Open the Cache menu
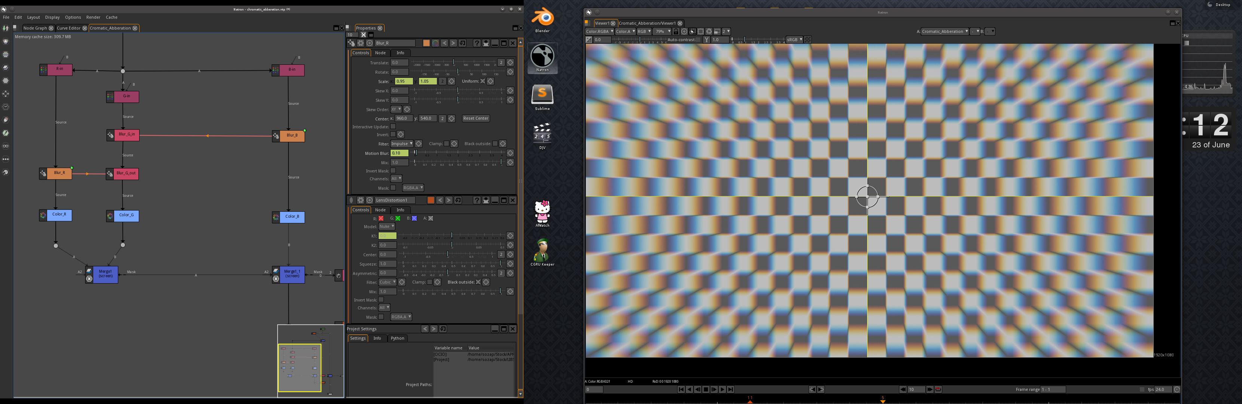The image size is (1242, 404). coord(111,17)
